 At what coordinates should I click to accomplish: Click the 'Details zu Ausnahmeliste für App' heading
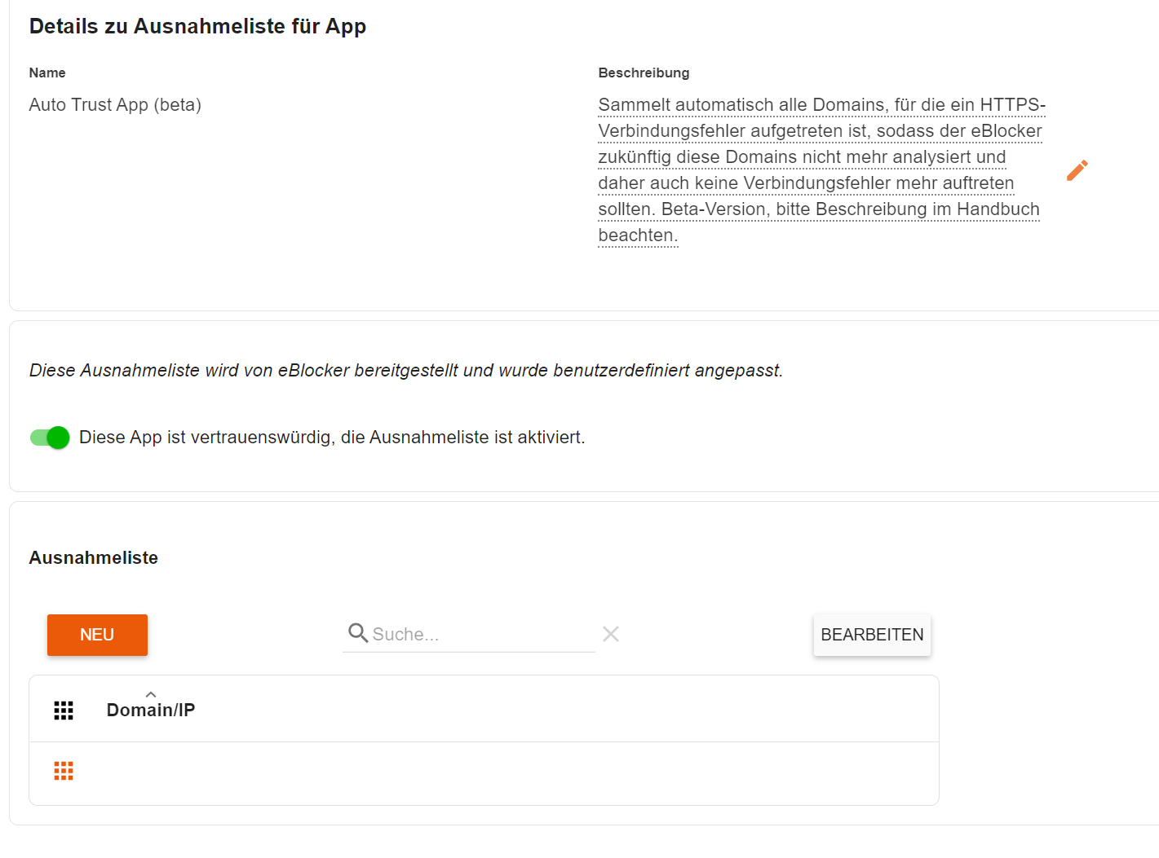(197, 26)
